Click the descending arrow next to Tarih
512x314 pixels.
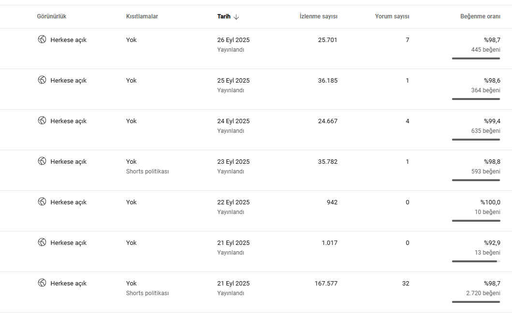click(236, 16)
